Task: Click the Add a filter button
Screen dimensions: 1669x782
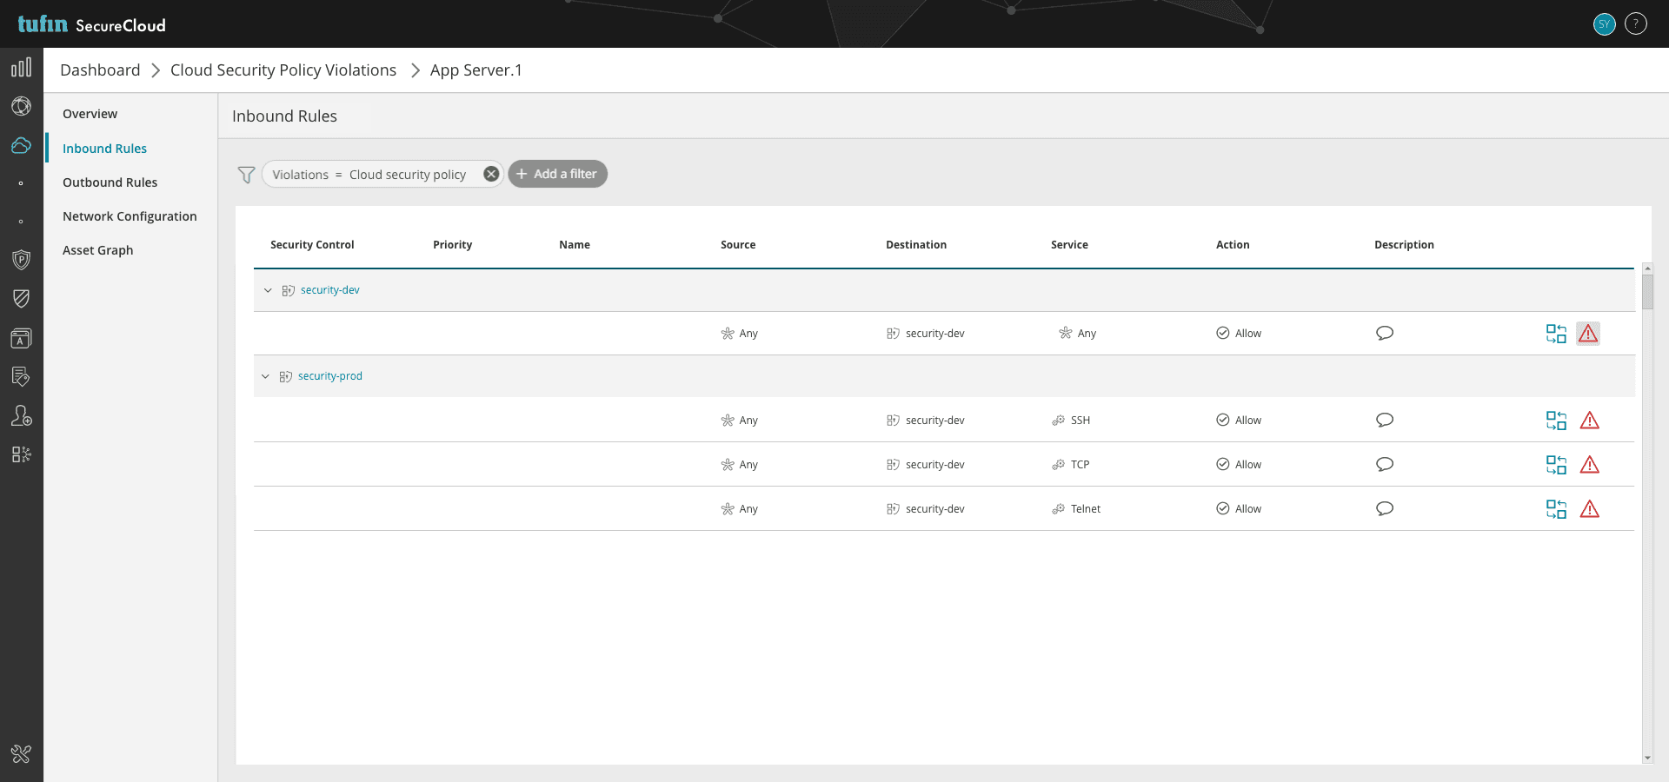Action: coord(557,174)
